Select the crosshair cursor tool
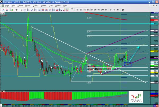 pyautogui.click(x=17, y=10)
